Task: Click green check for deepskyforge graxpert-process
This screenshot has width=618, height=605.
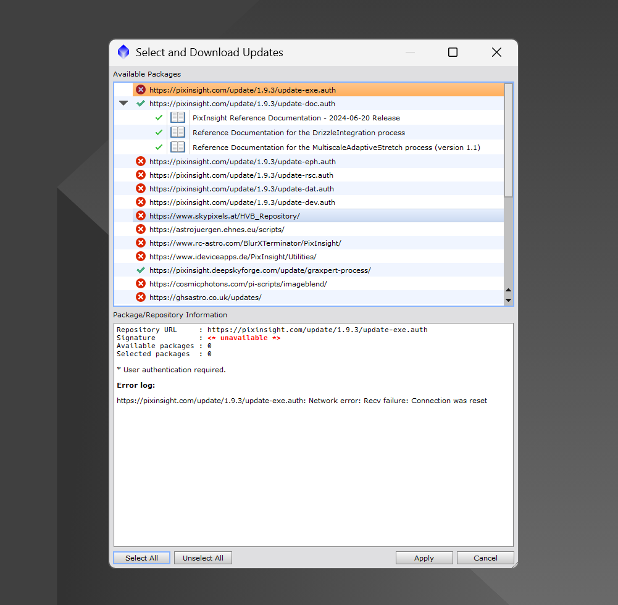Action: (x=141, y=270)
